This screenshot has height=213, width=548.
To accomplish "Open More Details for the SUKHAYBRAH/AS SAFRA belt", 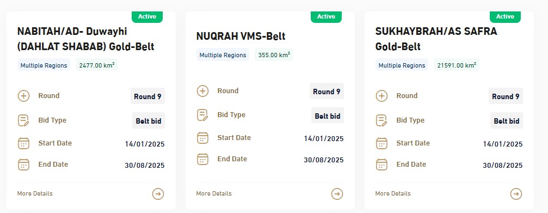I will tap(393, 193).
